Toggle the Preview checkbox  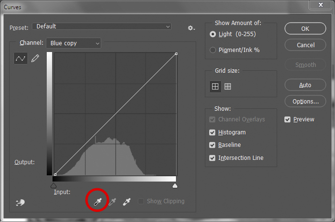[288, 119]
